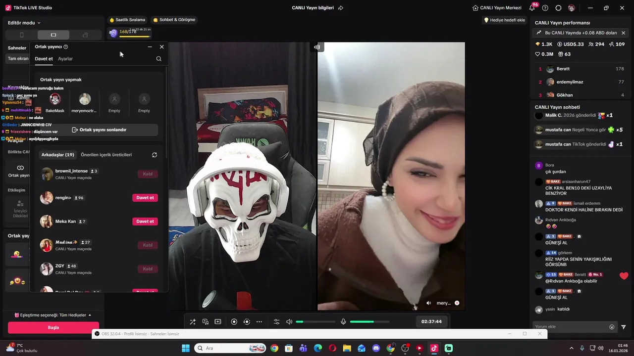Viewport: 634px width, 356px height.
Task: Open the Arkadaşlar (19) tab
Action: click(57, 155)
